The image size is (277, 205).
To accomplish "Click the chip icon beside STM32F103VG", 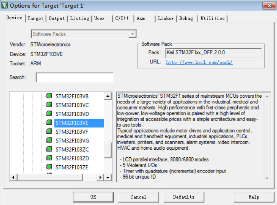I will click(49, 140).
